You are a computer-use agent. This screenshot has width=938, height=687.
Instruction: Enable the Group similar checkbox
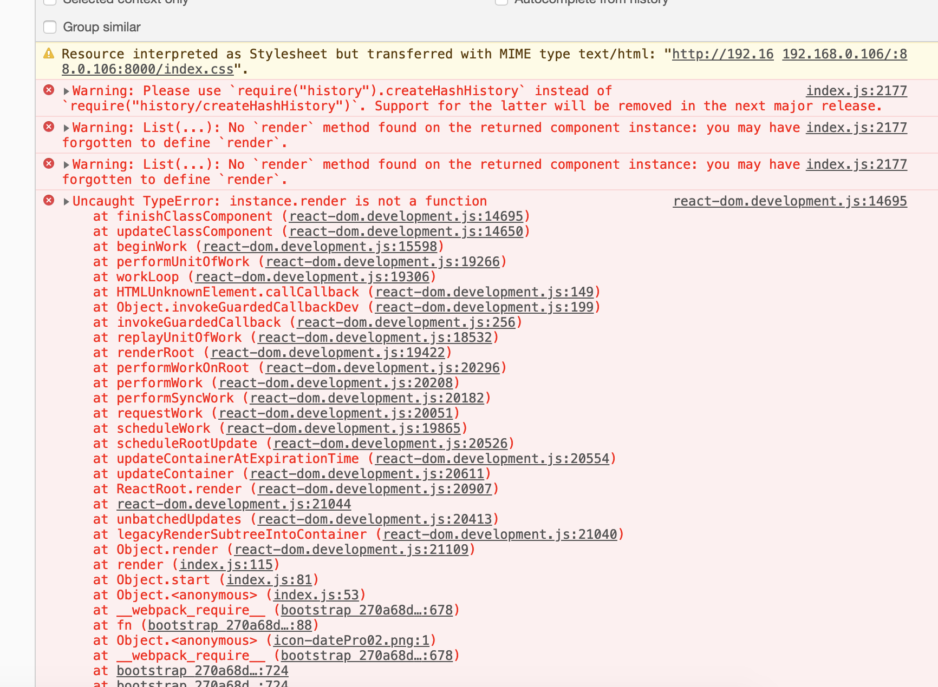(49, 27)
